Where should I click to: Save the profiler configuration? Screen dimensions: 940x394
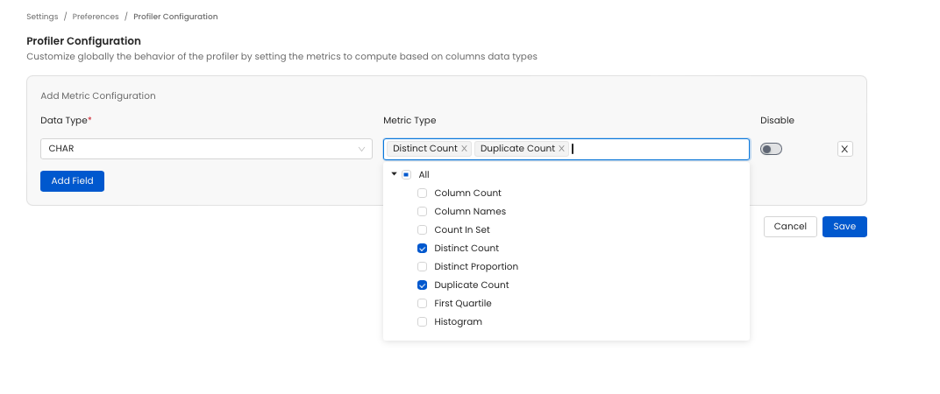[x=844, y=227]
